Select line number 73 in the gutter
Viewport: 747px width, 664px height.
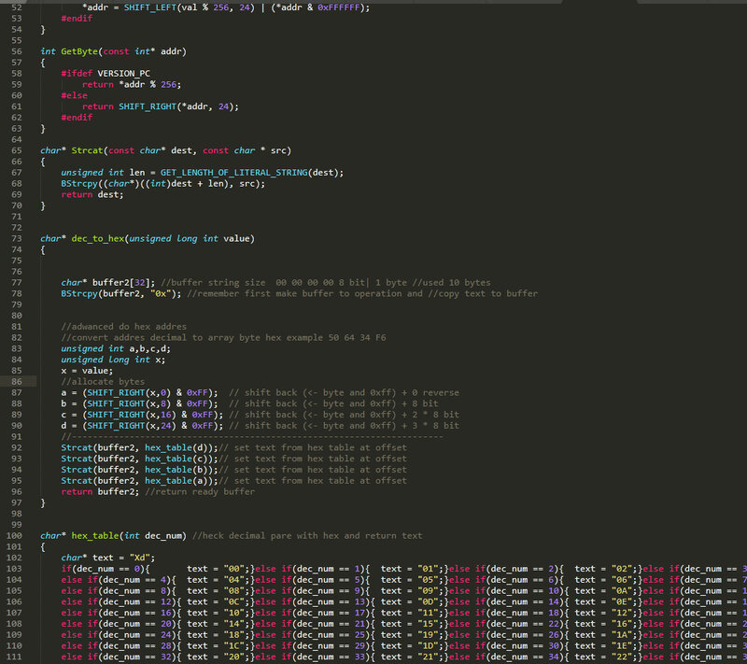coord(17,239)
